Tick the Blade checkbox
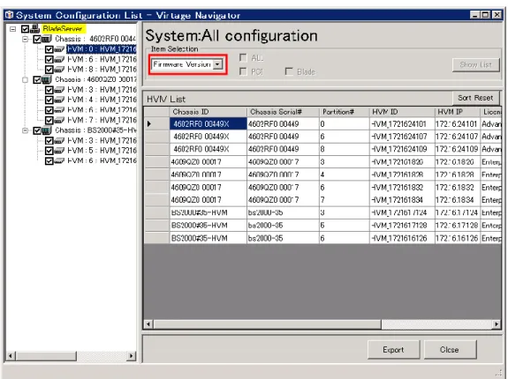 289,71
